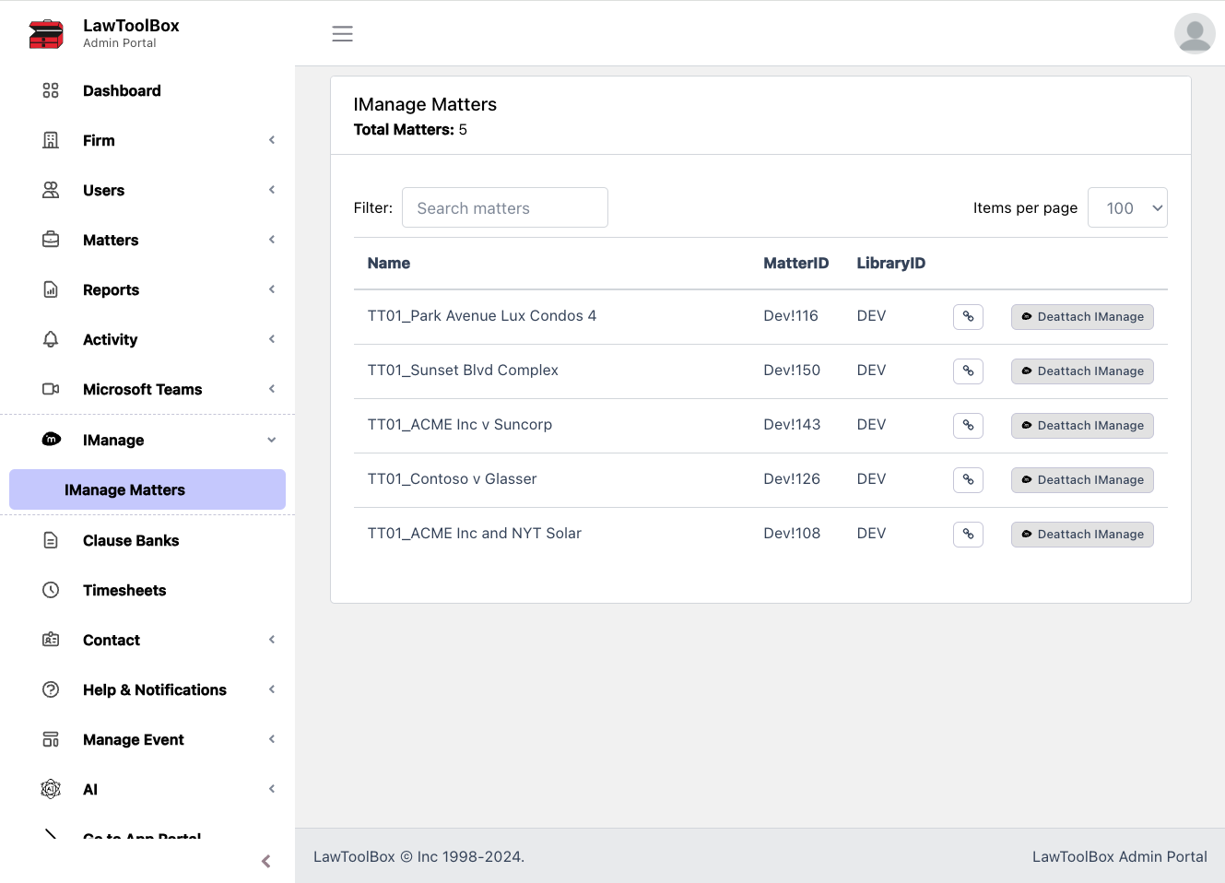
Task: Click the Manage Event layout icon
Action: tap(51, 739)
